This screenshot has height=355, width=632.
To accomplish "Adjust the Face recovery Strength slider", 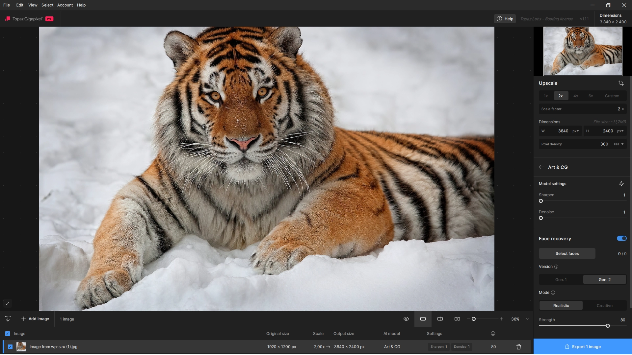I will [x=608, y=326].
